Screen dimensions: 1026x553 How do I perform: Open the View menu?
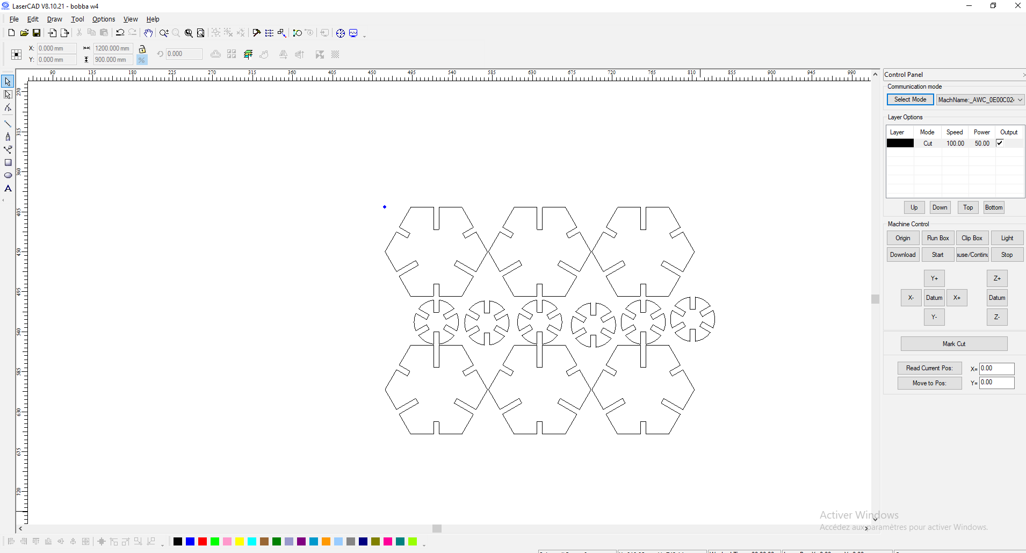131,19
